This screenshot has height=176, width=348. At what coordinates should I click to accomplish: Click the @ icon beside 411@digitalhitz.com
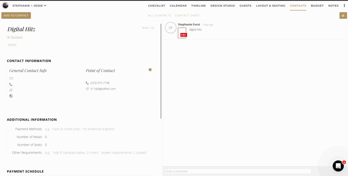coord(87,89)
